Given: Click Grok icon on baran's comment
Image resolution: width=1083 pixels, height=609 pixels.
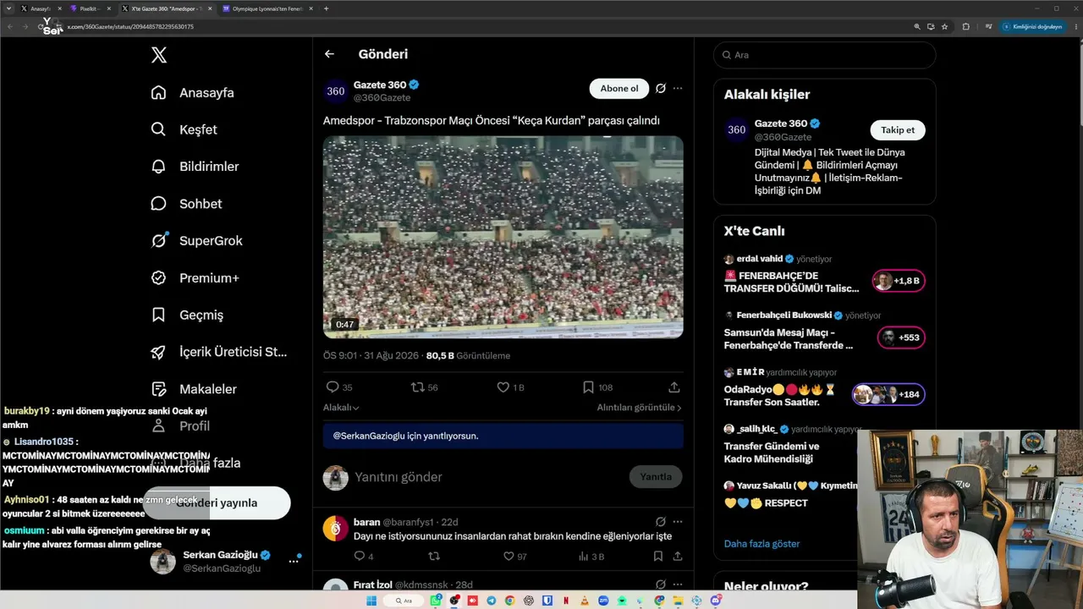Looking at the screenshot, I should tap(661, 522).
